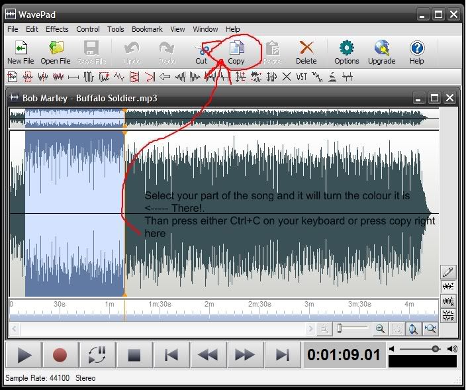Click the left arrow reverse icon
Viewport: 466px width, 390px height.
click(x=165, y=77)
